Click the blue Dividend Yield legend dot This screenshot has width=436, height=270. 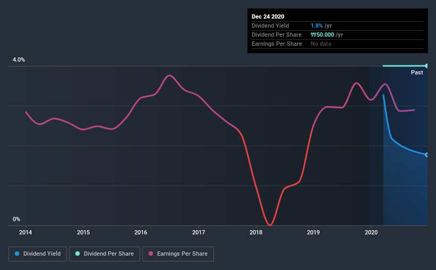coord(17,254)
